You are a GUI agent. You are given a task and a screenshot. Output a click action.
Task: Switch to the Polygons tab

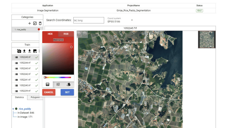(x=35, y=97)
